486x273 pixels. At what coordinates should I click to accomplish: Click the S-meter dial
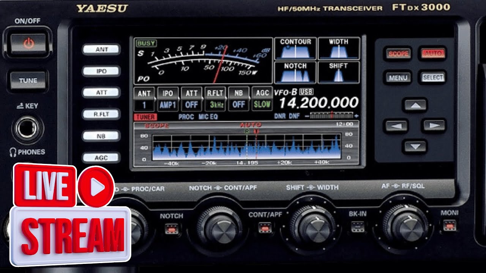click(x=203, y=61)
